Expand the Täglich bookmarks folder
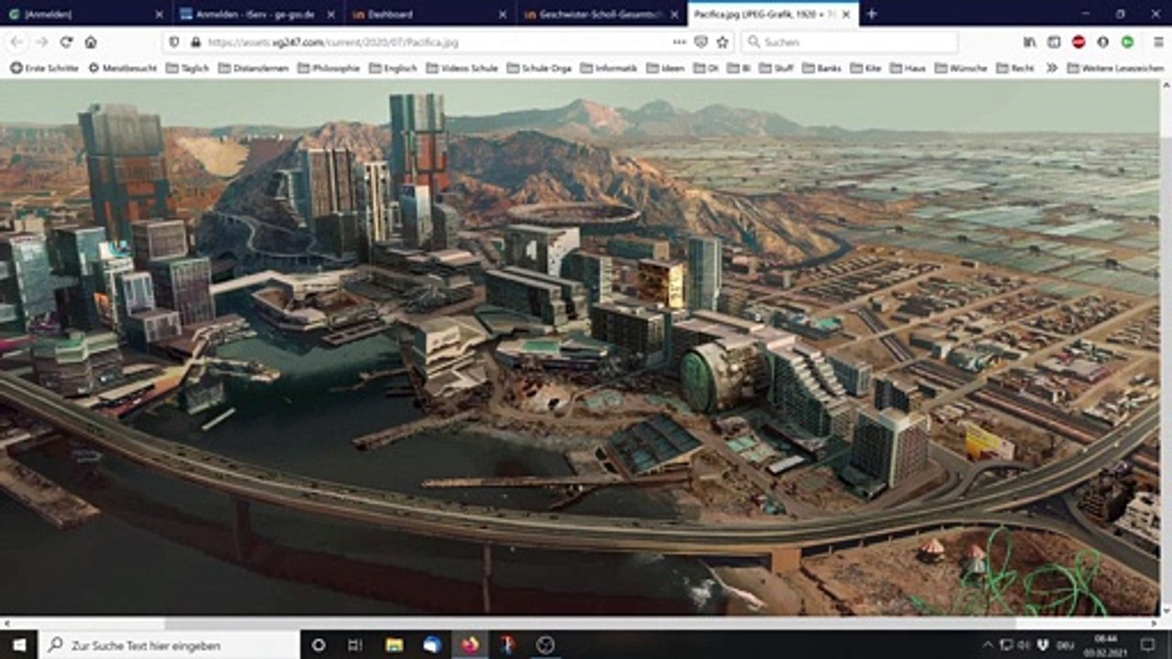This screenshot has height=659, width=1172. 188,68
